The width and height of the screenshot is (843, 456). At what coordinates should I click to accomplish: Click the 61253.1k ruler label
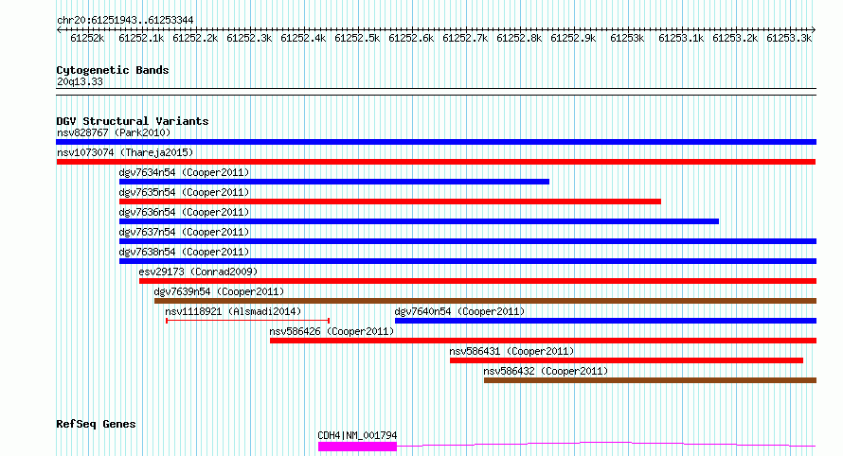pyautogui.click(x=681, y=38)
